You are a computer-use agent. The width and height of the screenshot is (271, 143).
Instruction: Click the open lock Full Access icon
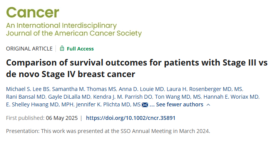click(x=62, y=48)
